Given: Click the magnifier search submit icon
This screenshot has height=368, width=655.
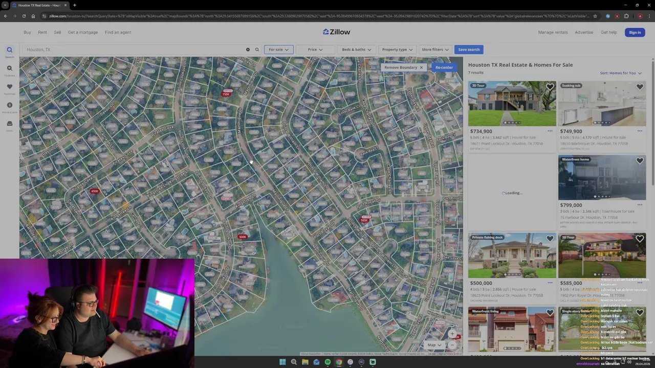Looking at the screenshot, I should click(x=257, y=50).
